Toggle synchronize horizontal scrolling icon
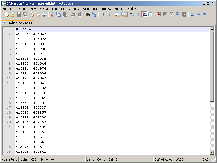The image size is (217, 163). pyautogui.click(x=123, y=14)
